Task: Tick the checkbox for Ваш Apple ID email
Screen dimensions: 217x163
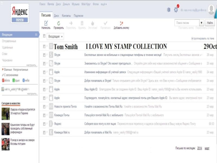Action: coord(44,89)
